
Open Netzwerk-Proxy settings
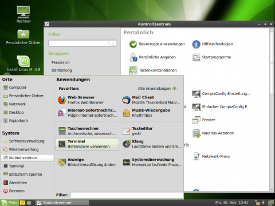pos(211,156)
